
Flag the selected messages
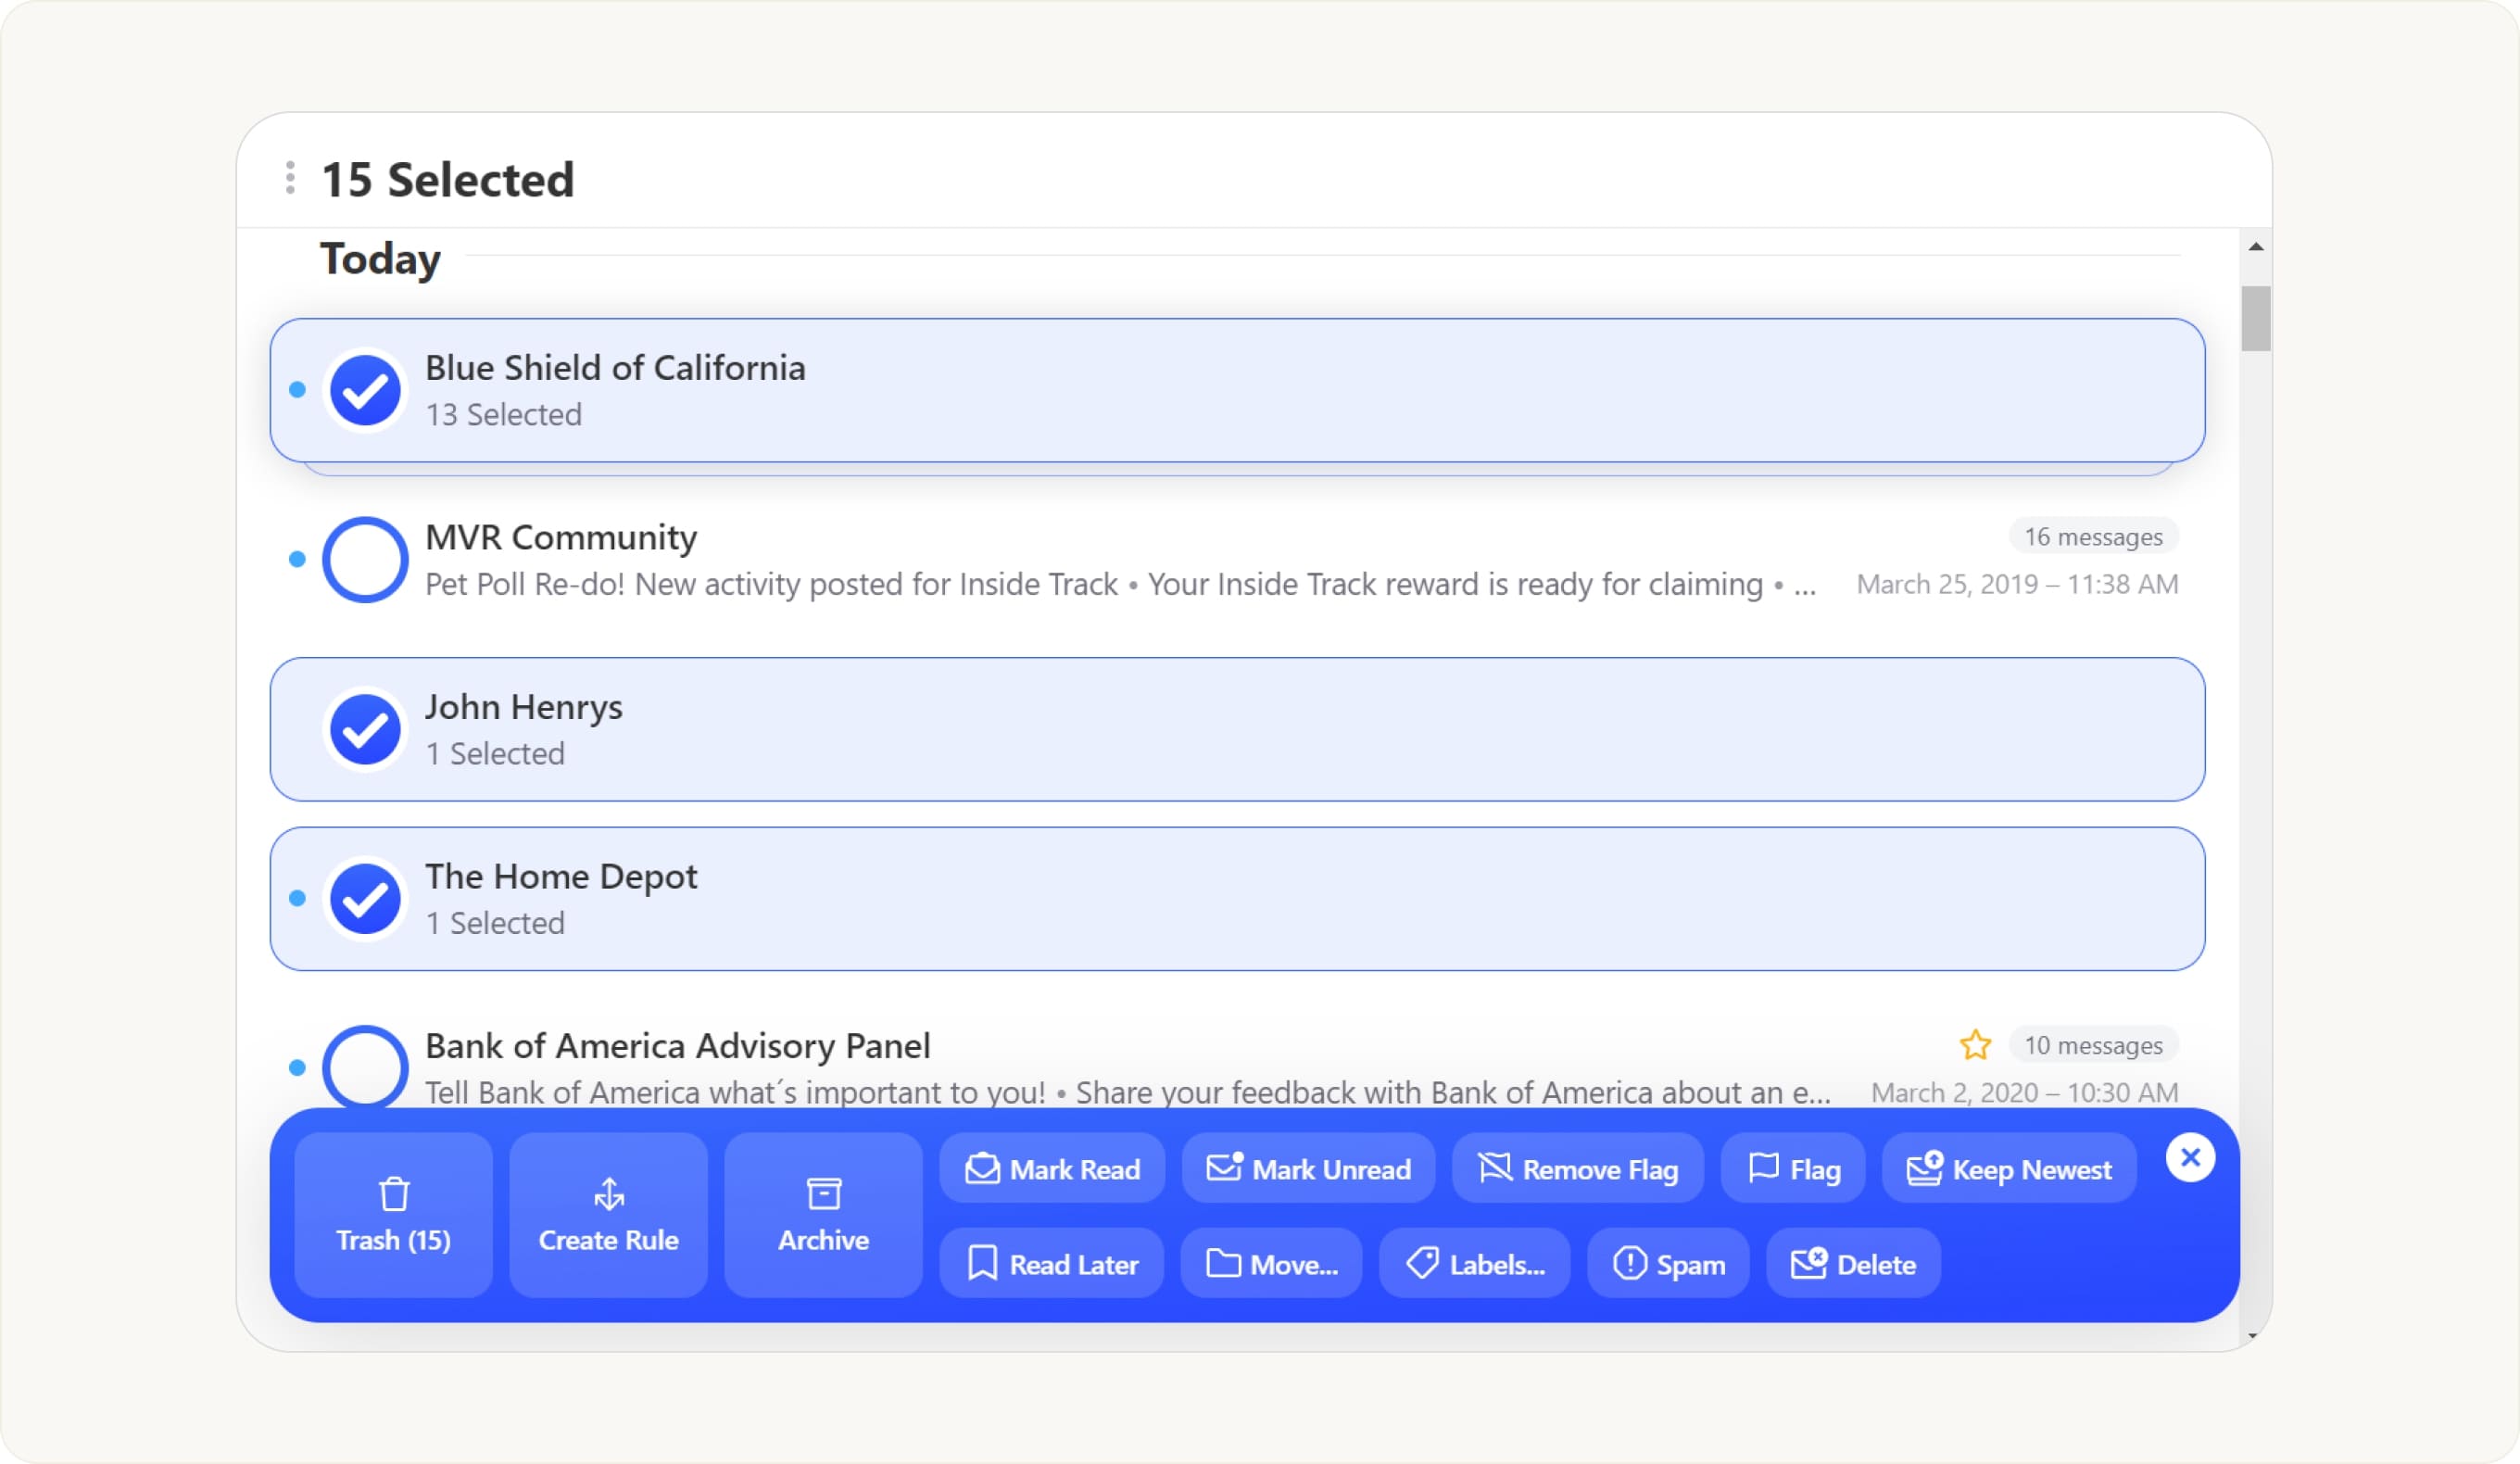pos(1792,1168)
